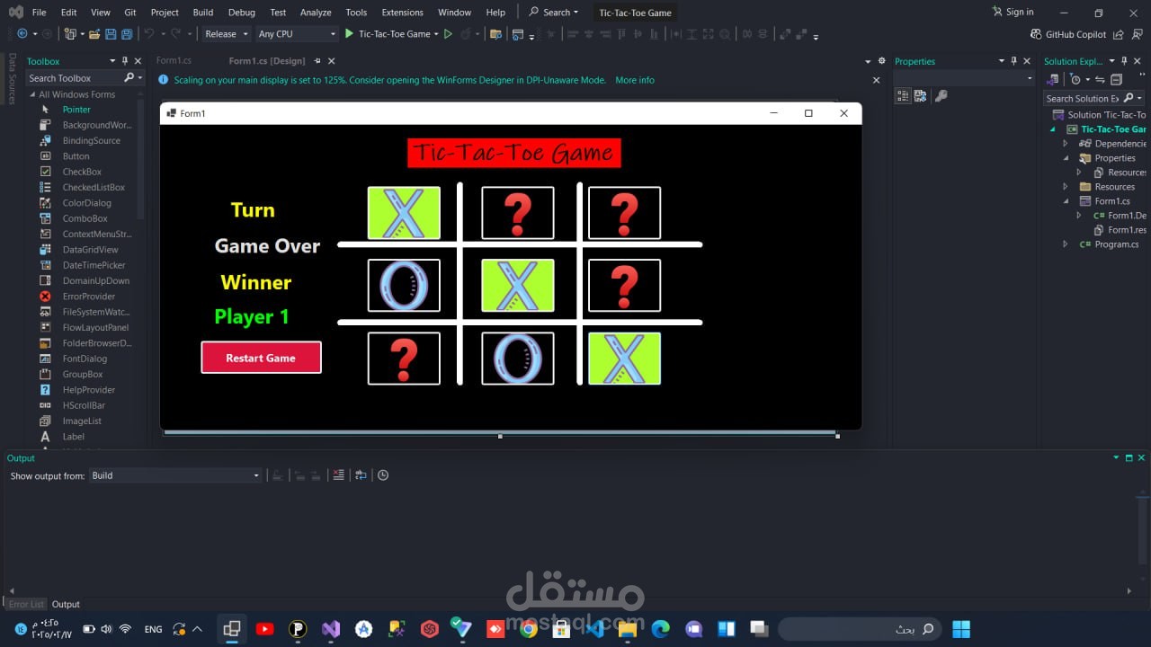
Task: Click the Restart Game button on Form1
Action: click(261, 358)
